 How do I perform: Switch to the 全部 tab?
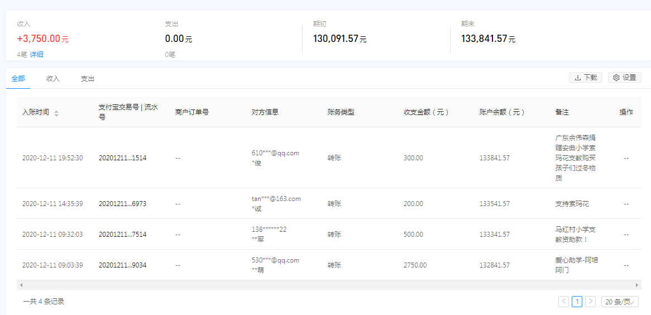tap(18, 79)
